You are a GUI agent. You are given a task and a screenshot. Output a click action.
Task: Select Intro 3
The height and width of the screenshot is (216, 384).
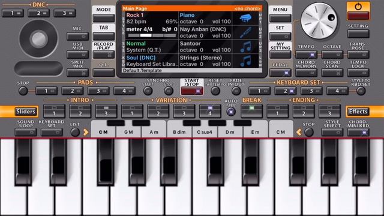106,111
